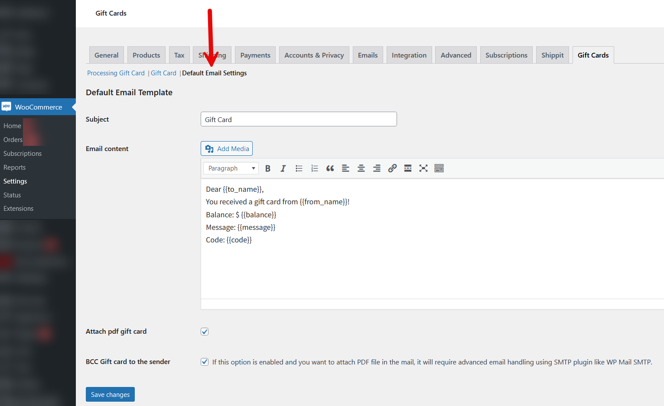The width and height of the screenshot is (664, 406).
Task: Click 'You received a gift card' line
Action: [277, 202]
